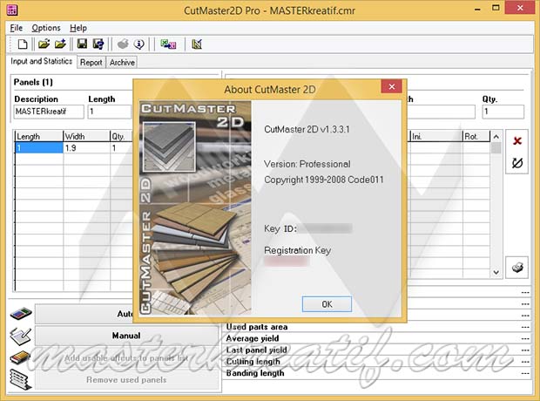This screenshot has width=540, height=401.
Task: Click the parts list scroll-up arrow
Action: coord(496,137)
